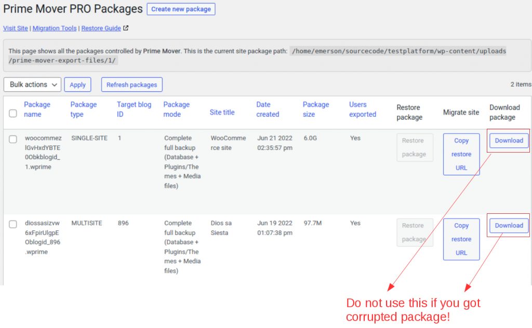The width and height of the screenshot is (532, 328).
Task: Copy restore URL for the multisite package
Action: [461, 239]
